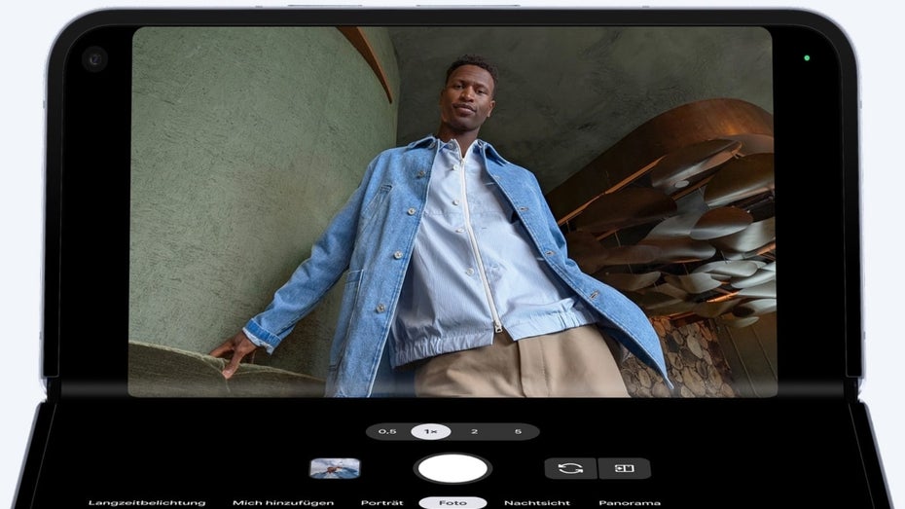Switch between front and rear camera

pos(570,468)
